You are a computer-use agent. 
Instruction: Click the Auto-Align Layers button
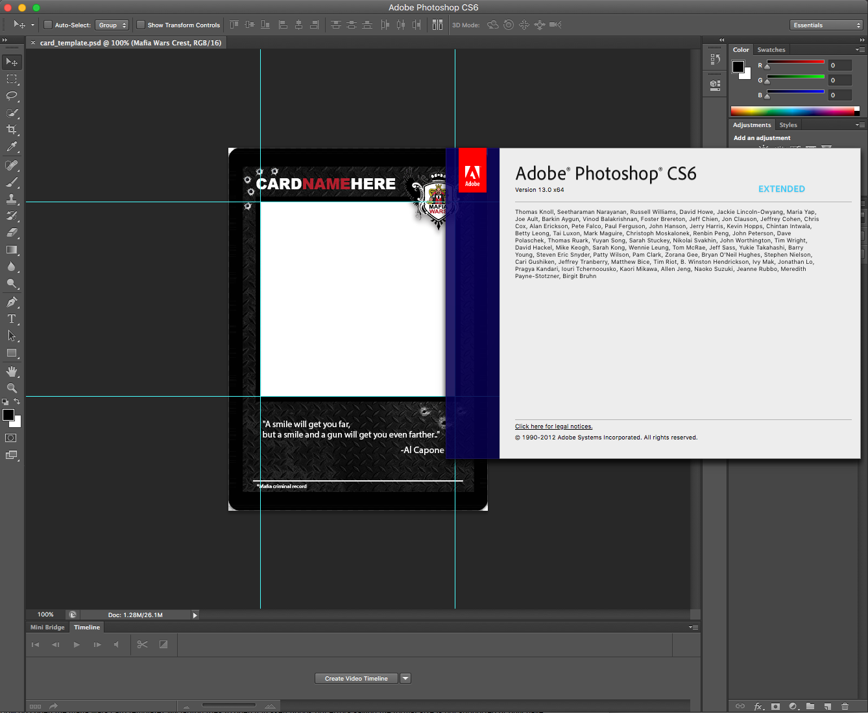pos(437,25)
